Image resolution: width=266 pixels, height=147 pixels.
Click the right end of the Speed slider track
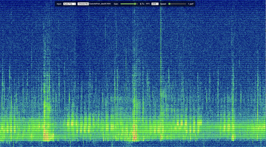pos(185,4)
